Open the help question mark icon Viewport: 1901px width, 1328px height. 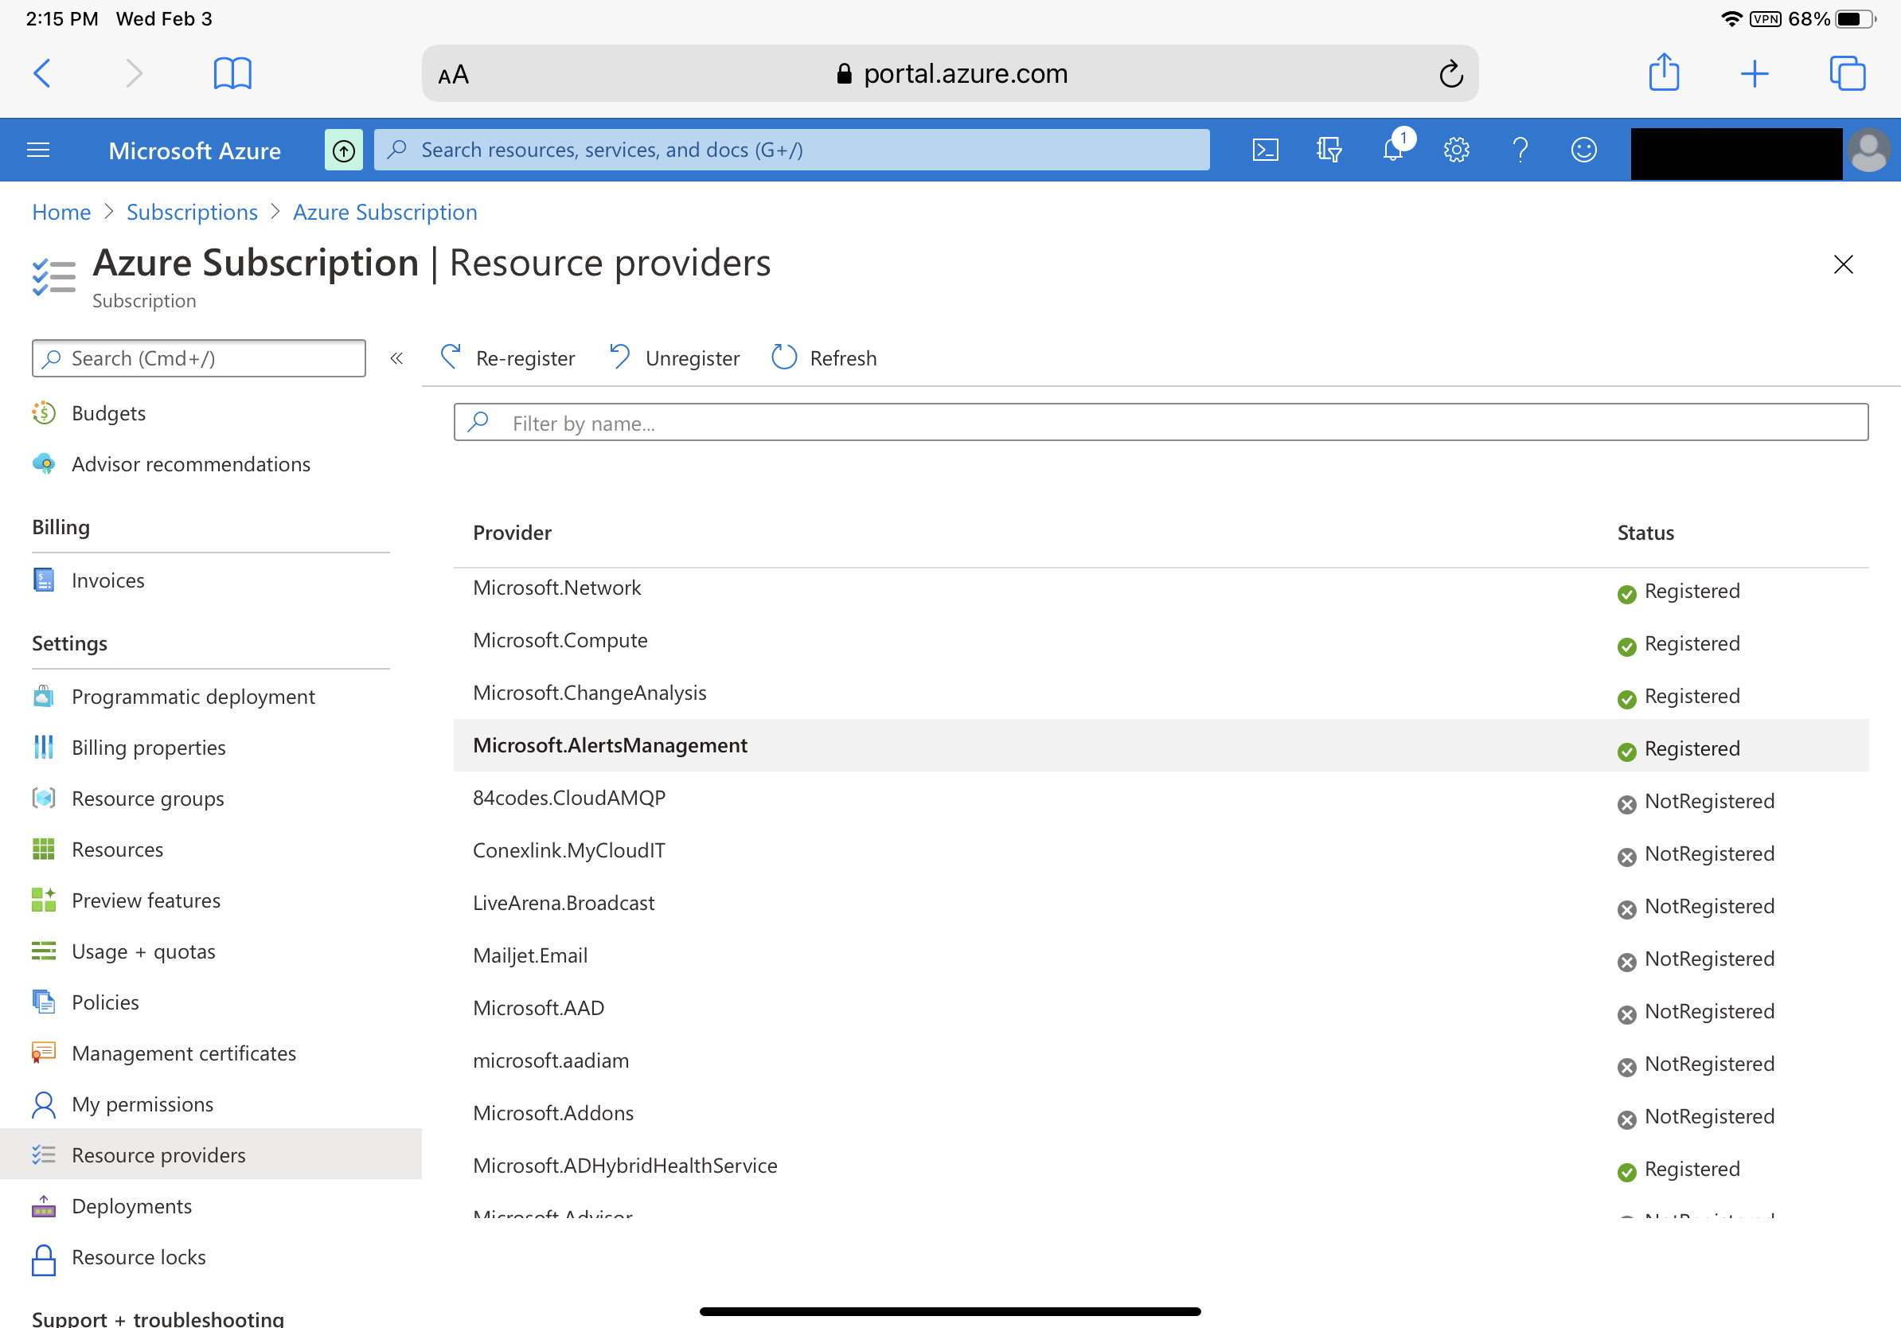1520,150
